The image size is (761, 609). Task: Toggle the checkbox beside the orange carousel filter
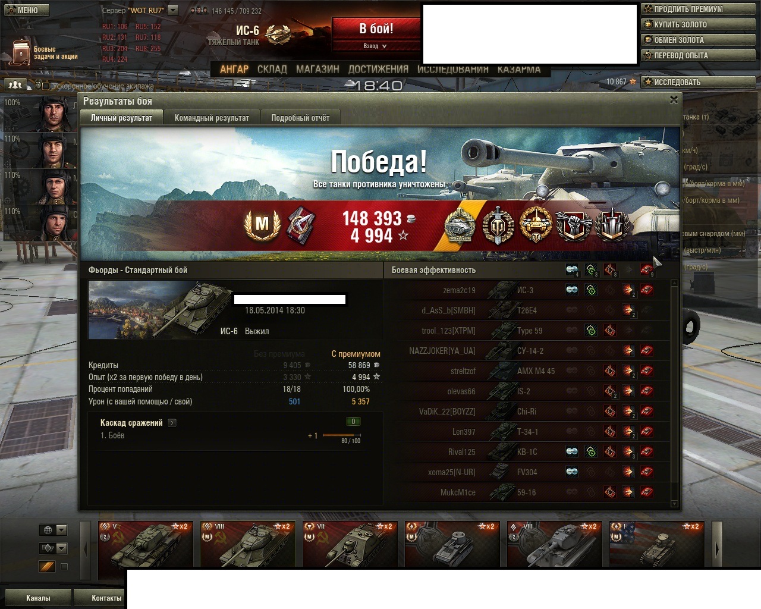pos(64,567)
